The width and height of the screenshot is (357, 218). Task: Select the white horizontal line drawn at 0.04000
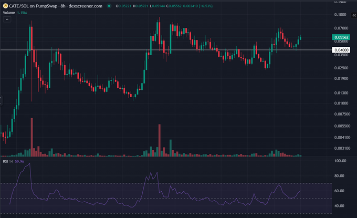[x=166, y=50]
